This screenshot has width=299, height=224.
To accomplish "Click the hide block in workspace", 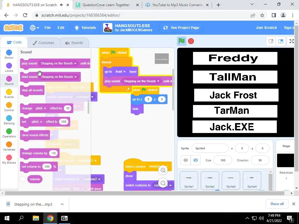I will pos(137,109).
